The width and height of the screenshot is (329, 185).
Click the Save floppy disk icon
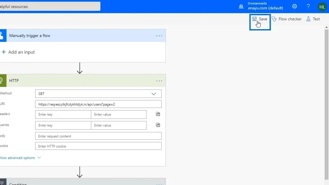coord(254,19)
